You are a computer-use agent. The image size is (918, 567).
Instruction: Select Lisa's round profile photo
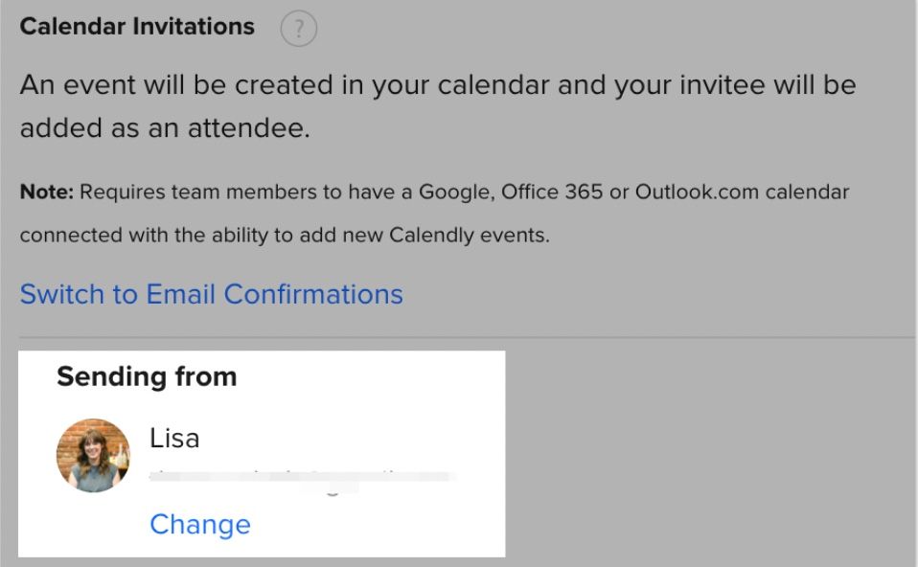[93, 455]
